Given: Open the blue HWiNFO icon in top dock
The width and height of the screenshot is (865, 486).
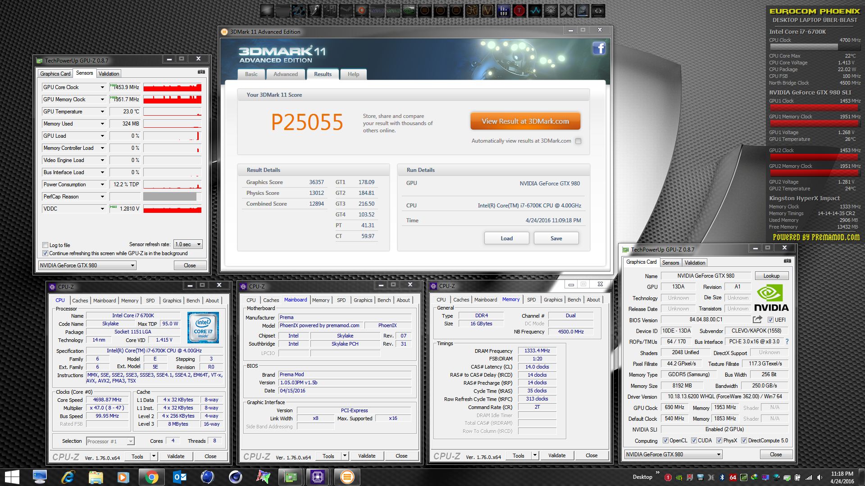Looking at the screenshot, I should coord(504,10).
